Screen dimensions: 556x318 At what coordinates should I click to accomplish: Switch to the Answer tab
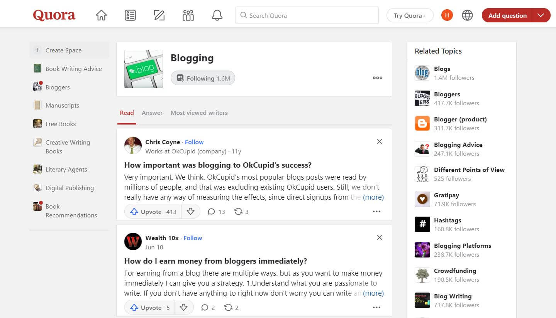tap(152, 113)
